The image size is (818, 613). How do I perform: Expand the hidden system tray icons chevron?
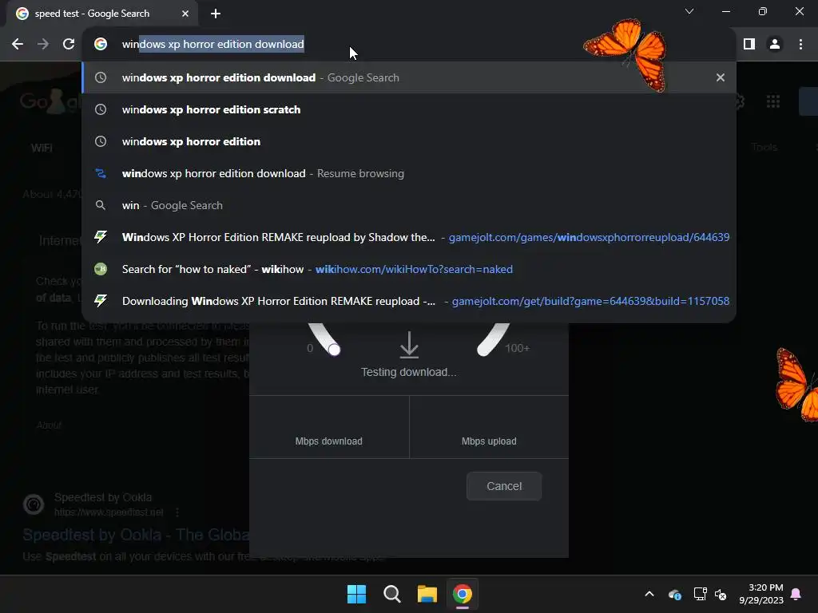(649, 594)
